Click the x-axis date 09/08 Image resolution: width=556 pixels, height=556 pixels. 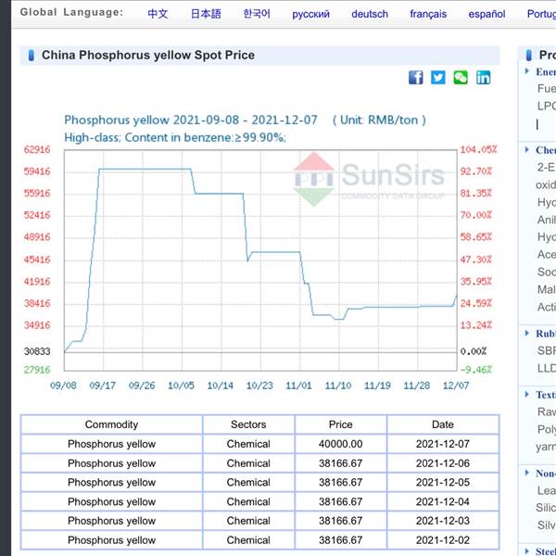[63, 385]
